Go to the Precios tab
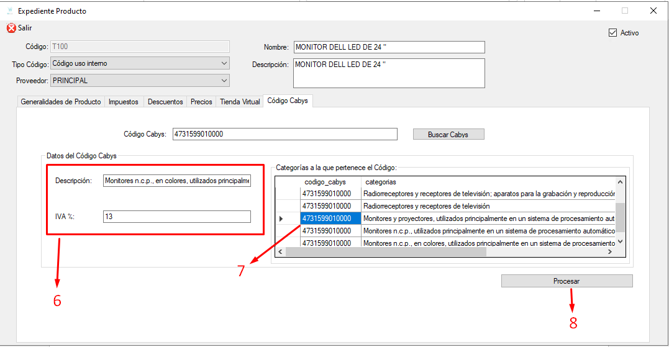The height and width of the screenshot is (347, 669). [201, 102]
